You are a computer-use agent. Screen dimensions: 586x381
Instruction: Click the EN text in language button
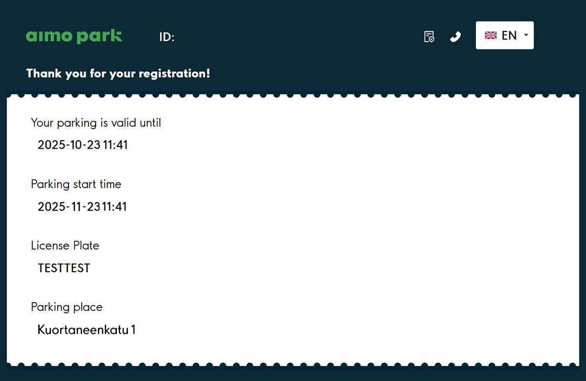click(509, 36)
